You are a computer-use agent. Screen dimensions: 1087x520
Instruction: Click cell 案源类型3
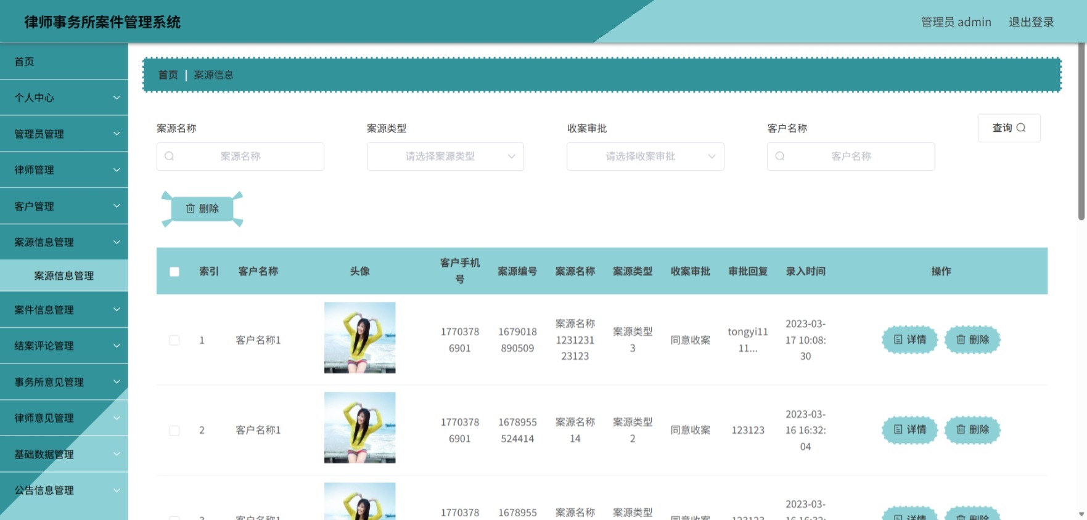tap(633, 339)
